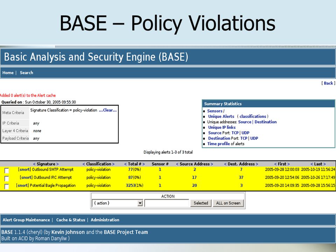Click first-seen time 2005-09-20 12:54:06
This screenshot has height=252, width=336.
coord(282,177)
